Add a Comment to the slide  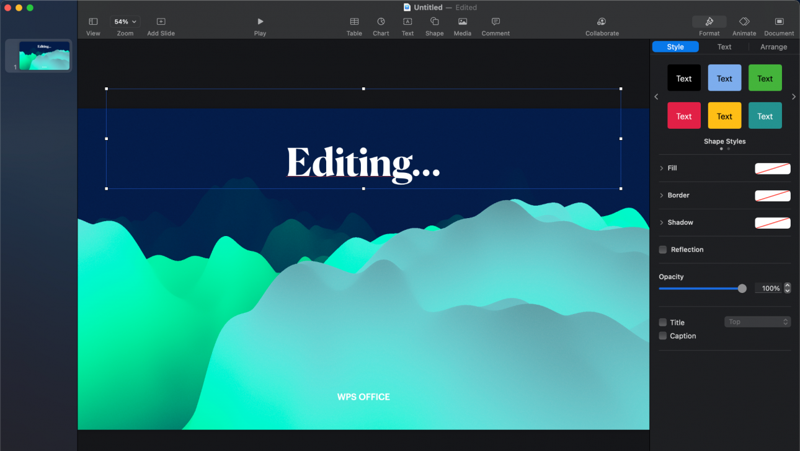(495, 25)
